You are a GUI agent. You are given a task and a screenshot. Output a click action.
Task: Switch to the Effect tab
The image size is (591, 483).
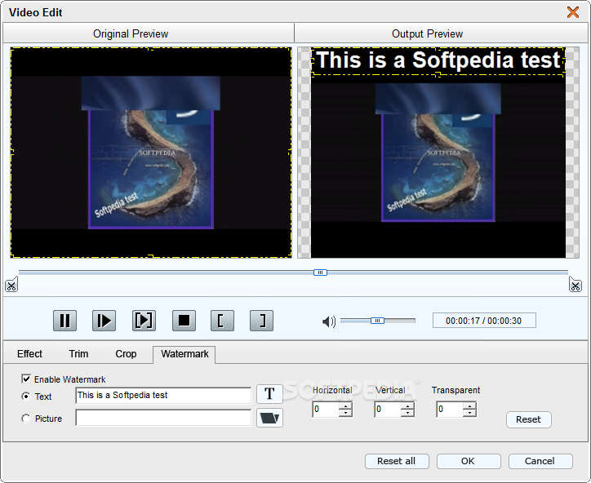point(29,354)
